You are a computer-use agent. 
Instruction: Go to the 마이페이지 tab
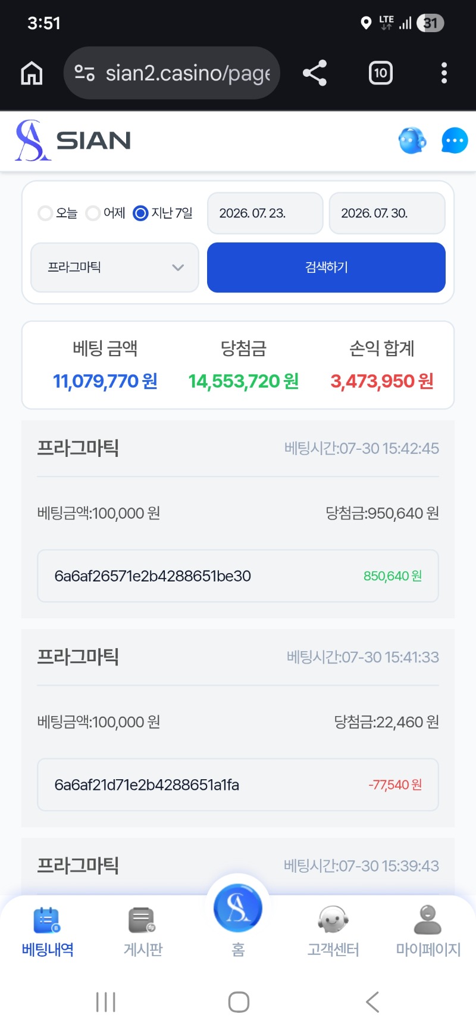coord(428,932)
